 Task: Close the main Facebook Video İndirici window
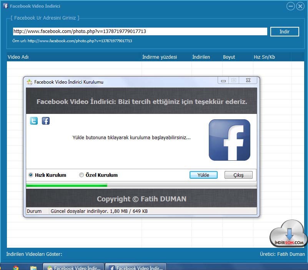click(x=300, y=6)
